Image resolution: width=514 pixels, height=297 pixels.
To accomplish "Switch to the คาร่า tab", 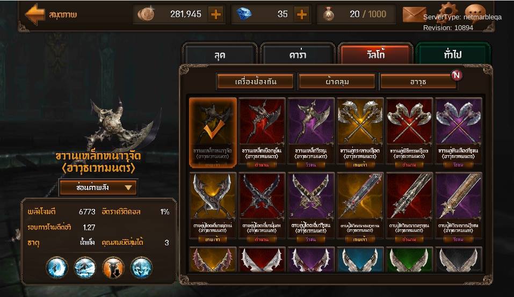I will click(x=298, y=54).
